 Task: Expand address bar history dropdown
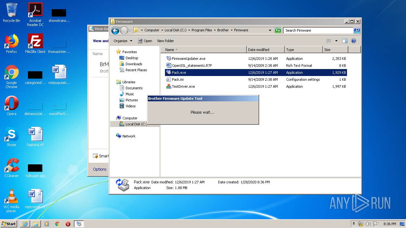pos(270,30)
